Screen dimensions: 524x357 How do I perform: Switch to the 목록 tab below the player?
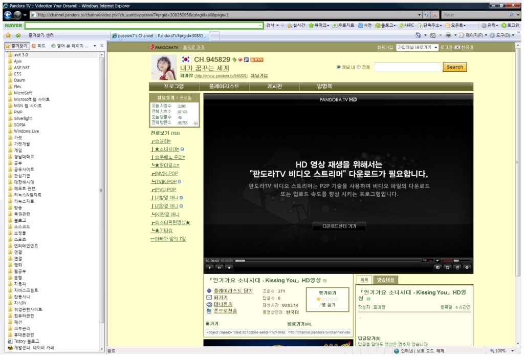(x=364, y=280)
